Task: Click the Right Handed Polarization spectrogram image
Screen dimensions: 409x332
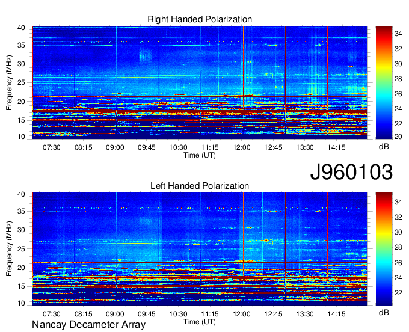Action: click(x=200, y=82)
